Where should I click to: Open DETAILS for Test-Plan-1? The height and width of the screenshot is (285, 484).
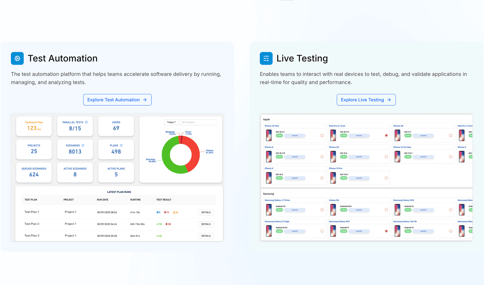206,212
